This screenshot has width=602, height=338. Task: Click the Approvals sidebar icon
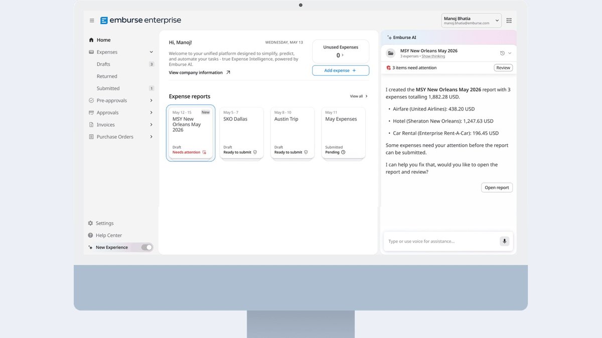(x=91, y=113)
